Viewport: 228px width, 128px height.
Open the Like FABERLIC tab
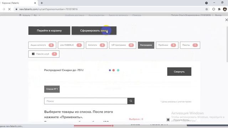71,45
